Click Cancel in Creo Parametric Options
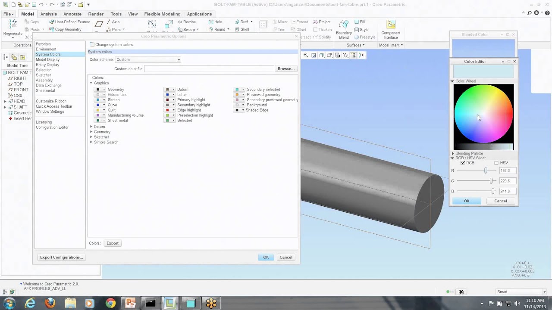 point(286,257)
